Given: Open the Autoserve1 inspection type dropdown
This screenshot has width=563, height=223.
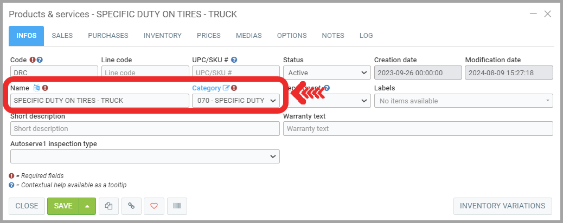Looking at the screenshot, I should point(145,156).
